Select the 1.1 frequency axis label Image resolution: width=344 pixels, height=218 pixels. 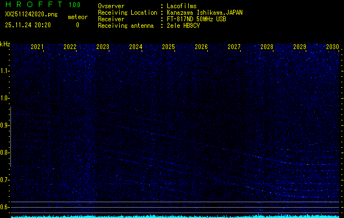[x=5, y=71]
